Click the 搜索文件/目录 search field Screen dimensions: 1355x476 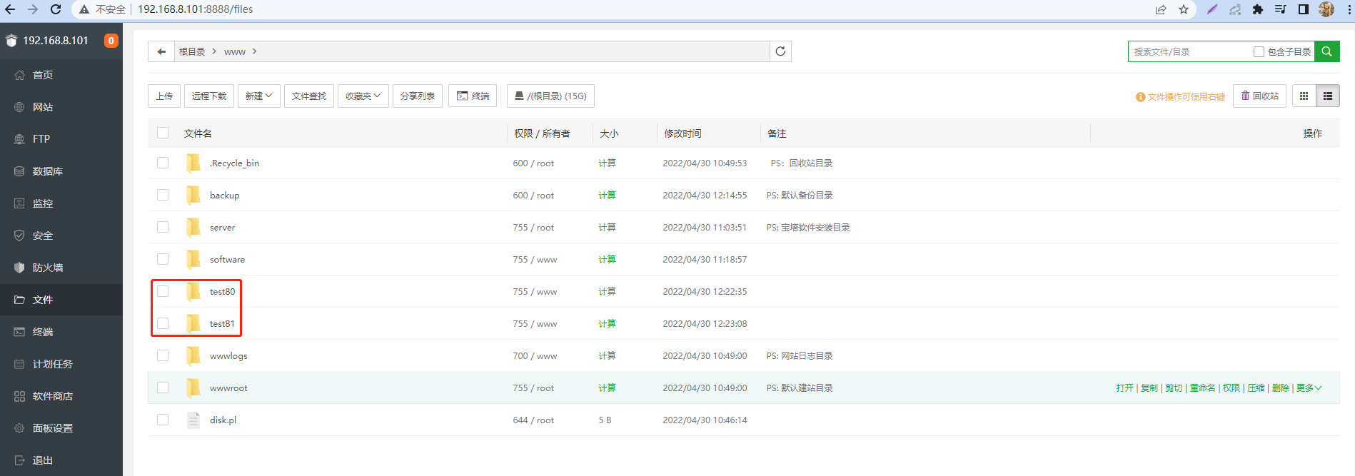coord(1191,51)
